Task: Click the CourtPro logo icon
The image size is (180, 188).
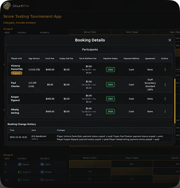Action: [7, 6]
